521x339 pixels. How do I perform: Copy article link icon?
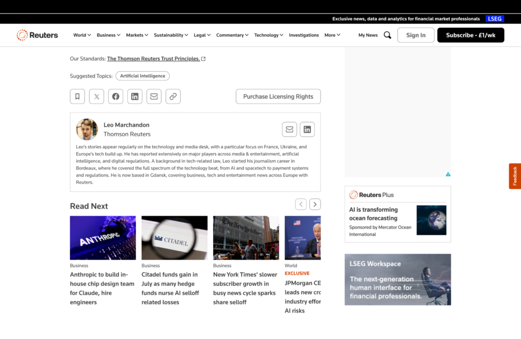(x=173, y=96)
